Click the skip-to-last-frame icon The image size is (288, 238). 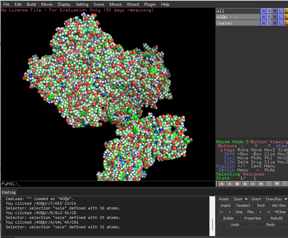click(261, 184)
